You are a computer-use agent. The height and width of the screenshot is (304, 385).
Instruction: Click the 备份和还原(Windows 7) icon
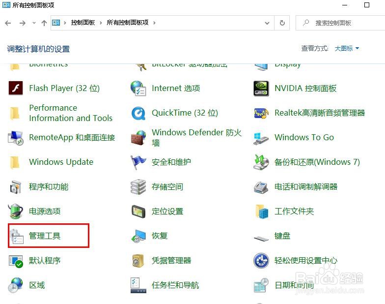tap(261, 162)
